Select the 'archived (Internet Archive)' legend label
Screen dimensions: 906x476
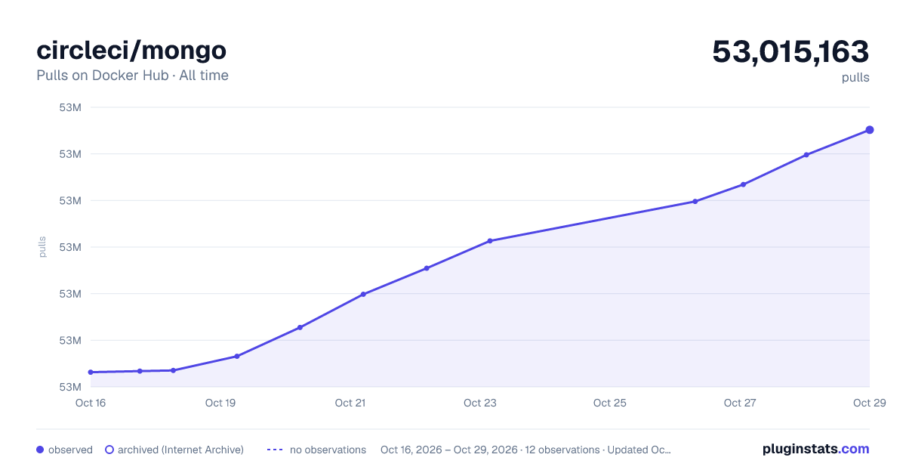click(x=180, y=450)
